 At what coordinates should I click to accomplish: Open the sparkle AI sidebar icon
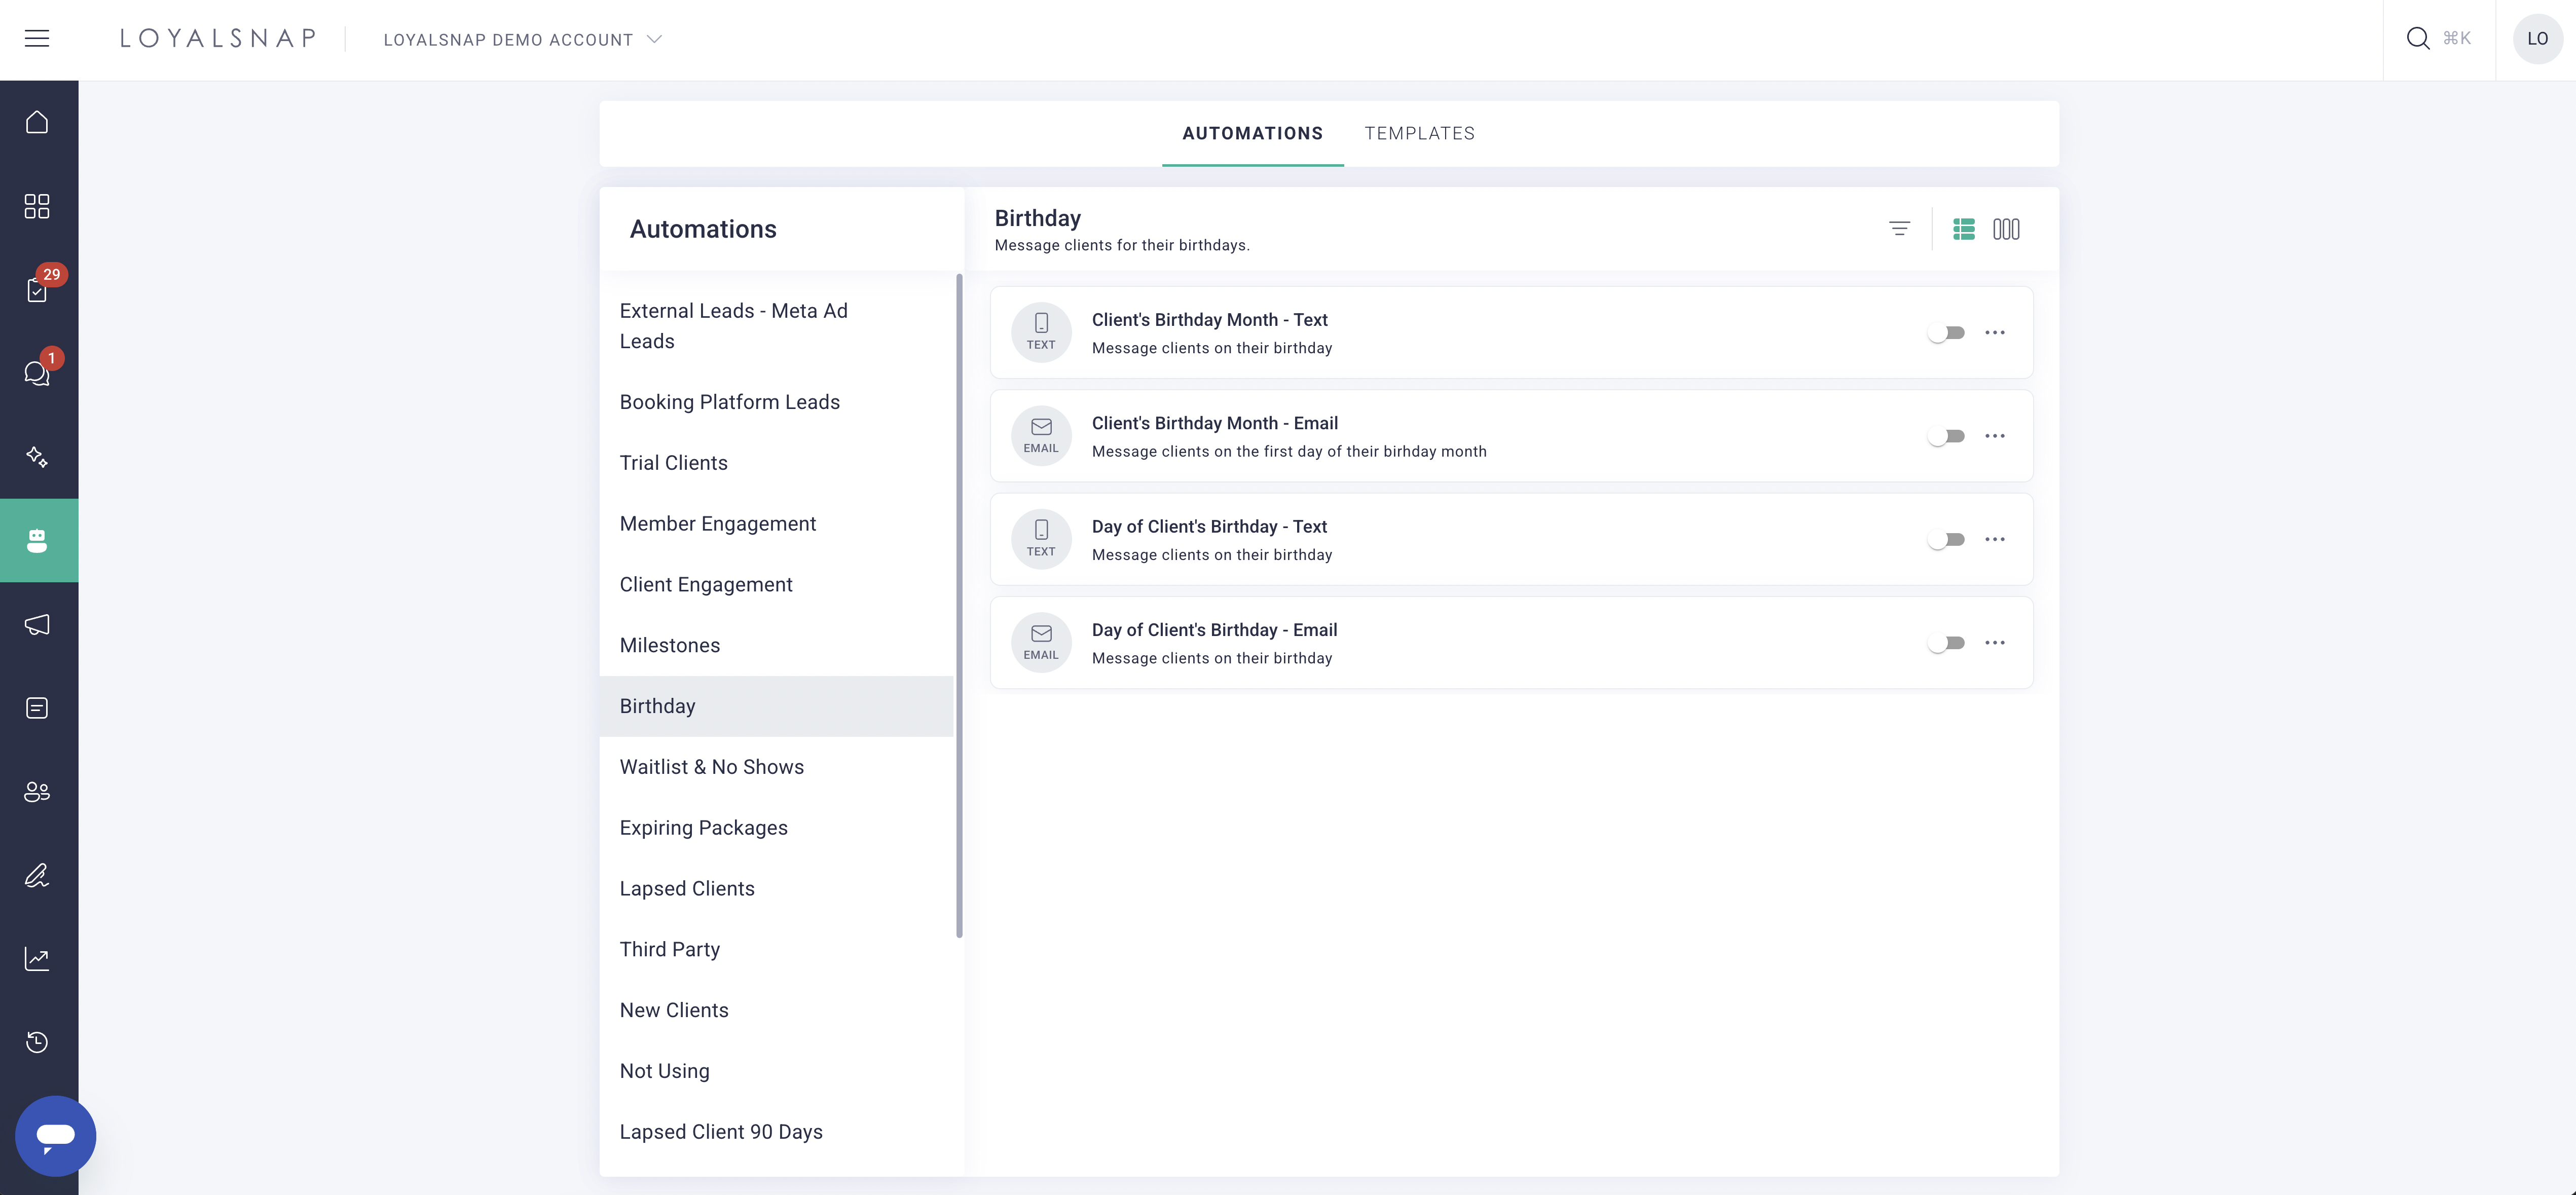tap(37, 457)
